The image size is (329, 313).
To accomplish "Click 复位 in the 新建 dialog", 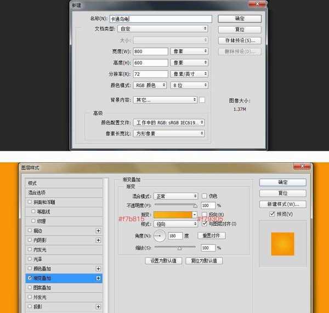I will tap(240, 30).
